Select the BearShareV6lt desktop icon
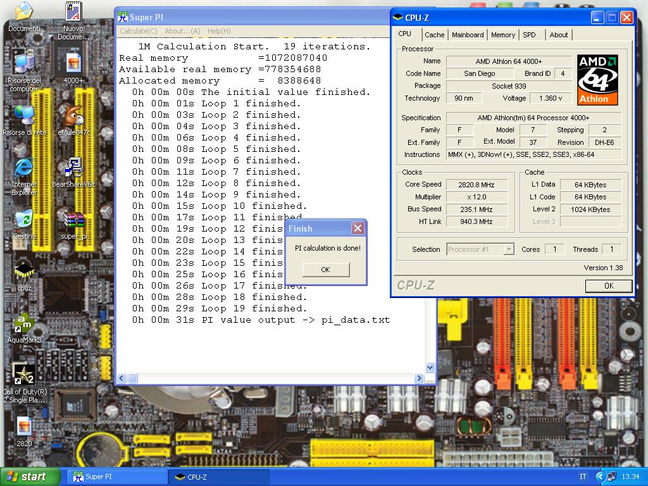The height and width of the screenshot is (486, 648). click(74, 168)
